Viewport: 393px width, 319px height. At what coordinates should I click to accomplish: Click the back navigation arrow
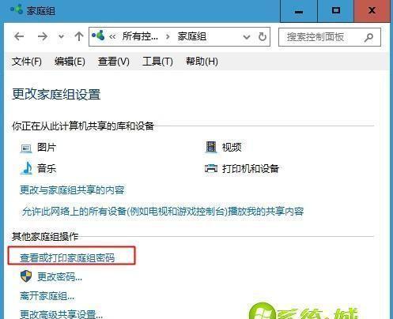click(19, 36)
